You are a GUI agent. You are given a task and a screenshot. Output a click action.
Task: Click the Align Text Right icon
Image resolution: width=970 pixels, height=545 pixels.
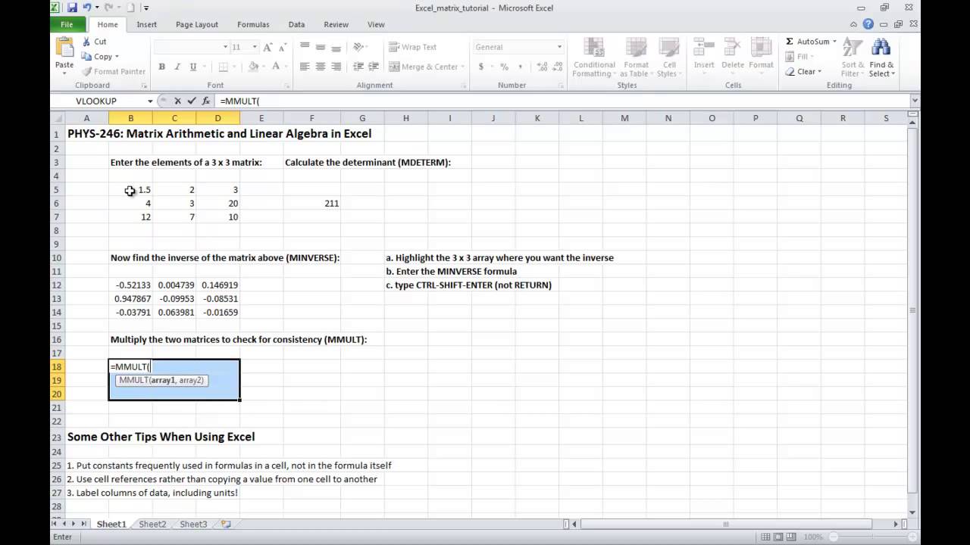click(x=336, y=67)
